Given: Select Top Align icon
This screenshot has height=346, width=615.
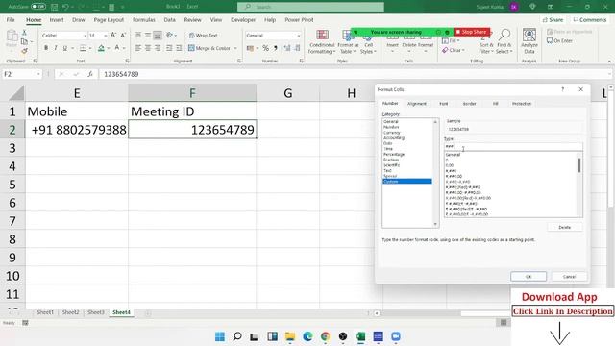Looking at the screenshot, I should click(138, 36).
